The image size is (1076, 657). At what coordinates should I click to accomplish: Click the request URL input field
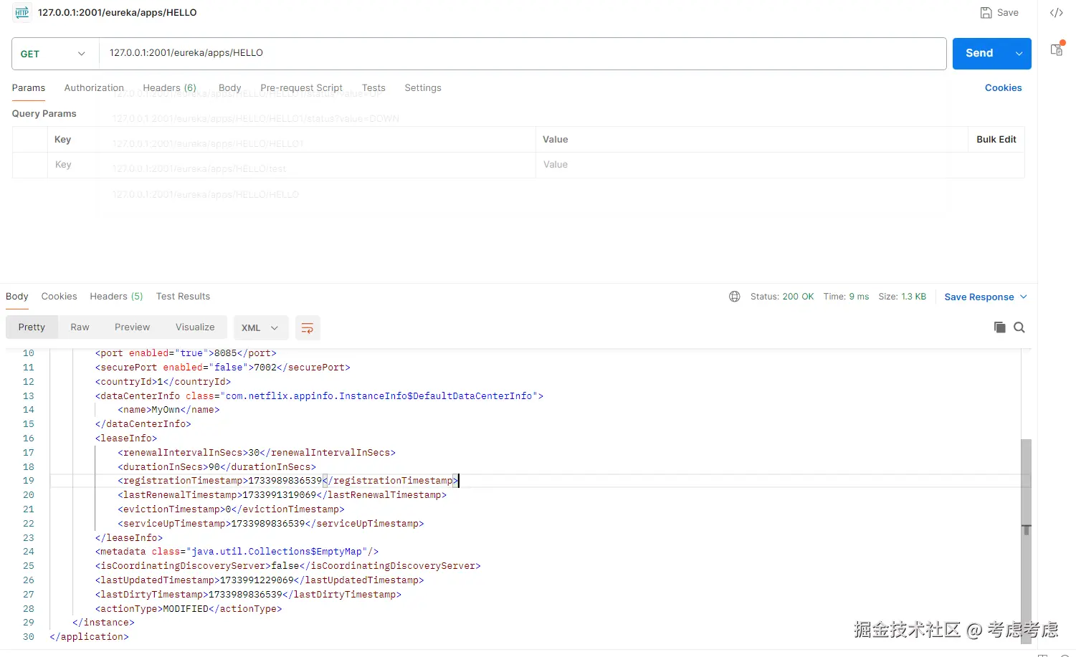click(522, 53)
